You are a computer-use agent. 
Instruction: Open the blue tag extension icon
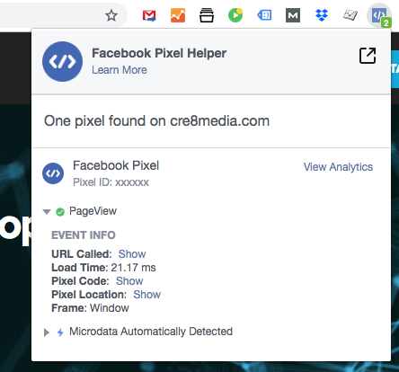coord(264,15)
